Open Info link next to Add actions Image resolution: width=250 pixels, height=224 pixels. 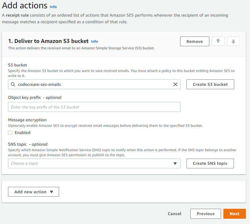pos(53,7)
